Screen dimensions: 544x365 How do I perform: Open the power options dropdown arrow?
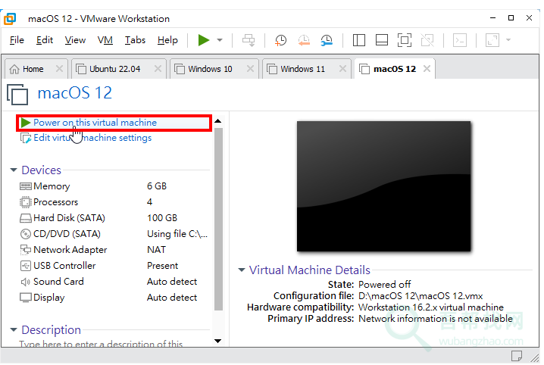pos(220,40)
